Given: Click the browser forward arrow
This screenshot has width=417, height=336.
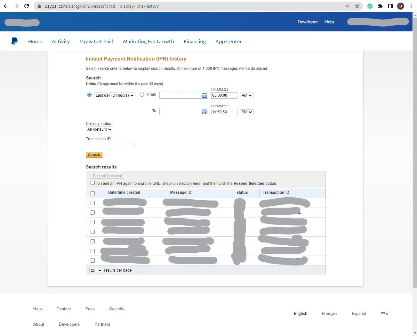Looking at the screenshot, I should point(16,6).
